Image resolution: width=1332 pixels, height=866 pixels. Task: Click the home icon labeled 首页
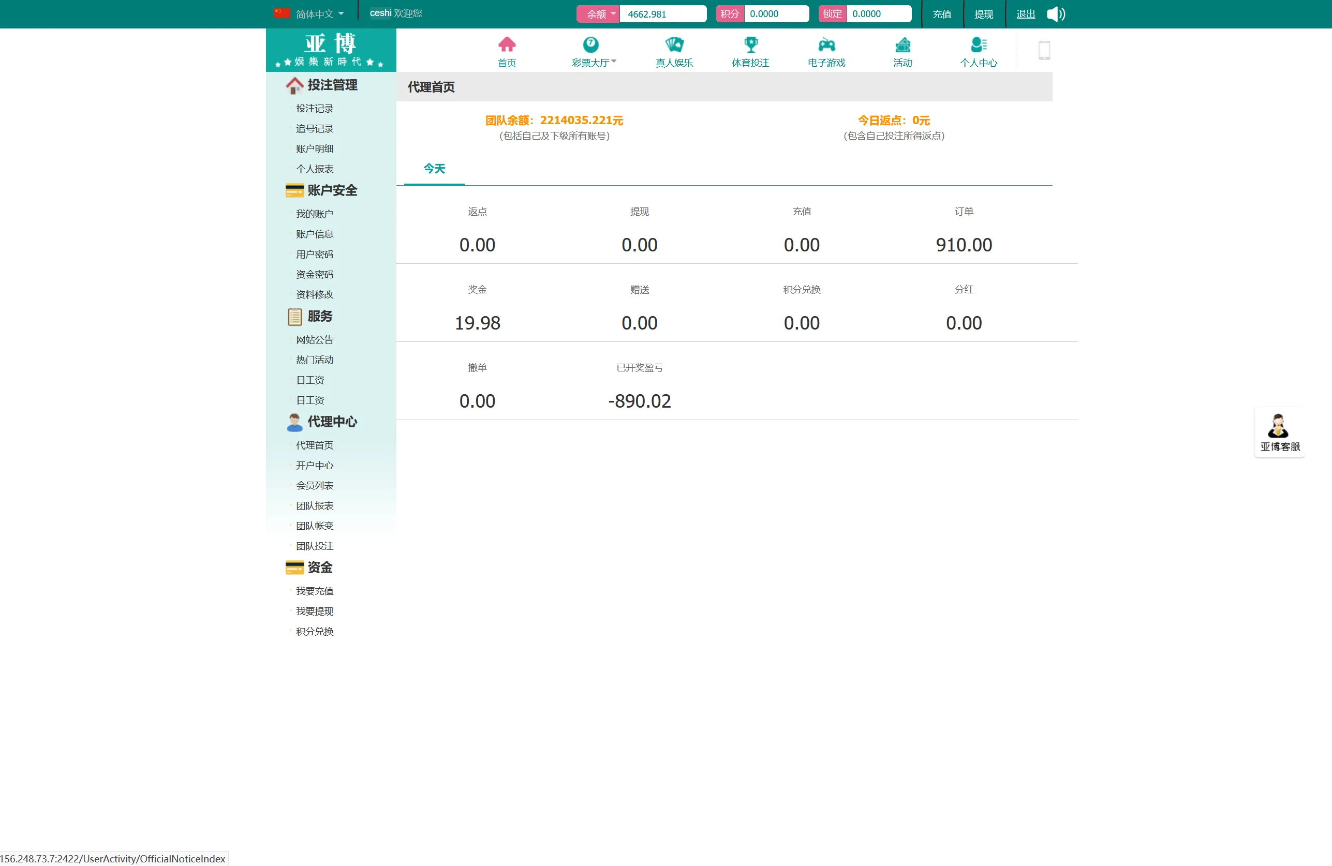coord(507,45)
